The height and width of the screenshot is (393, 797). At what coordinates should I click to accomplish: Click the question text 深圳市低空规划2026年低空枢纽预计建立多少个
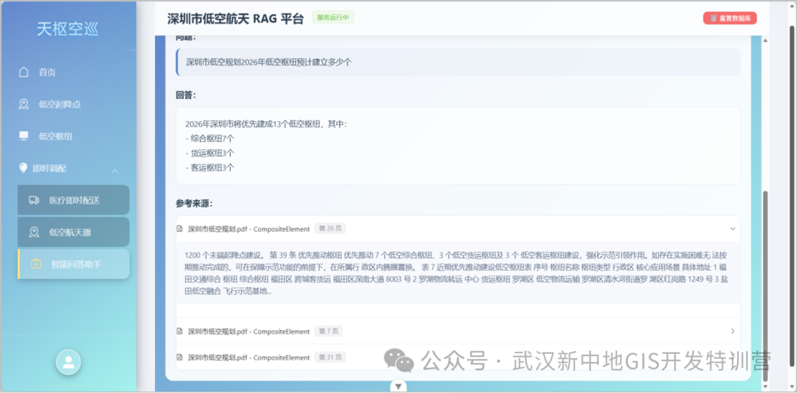pos(269,62)
